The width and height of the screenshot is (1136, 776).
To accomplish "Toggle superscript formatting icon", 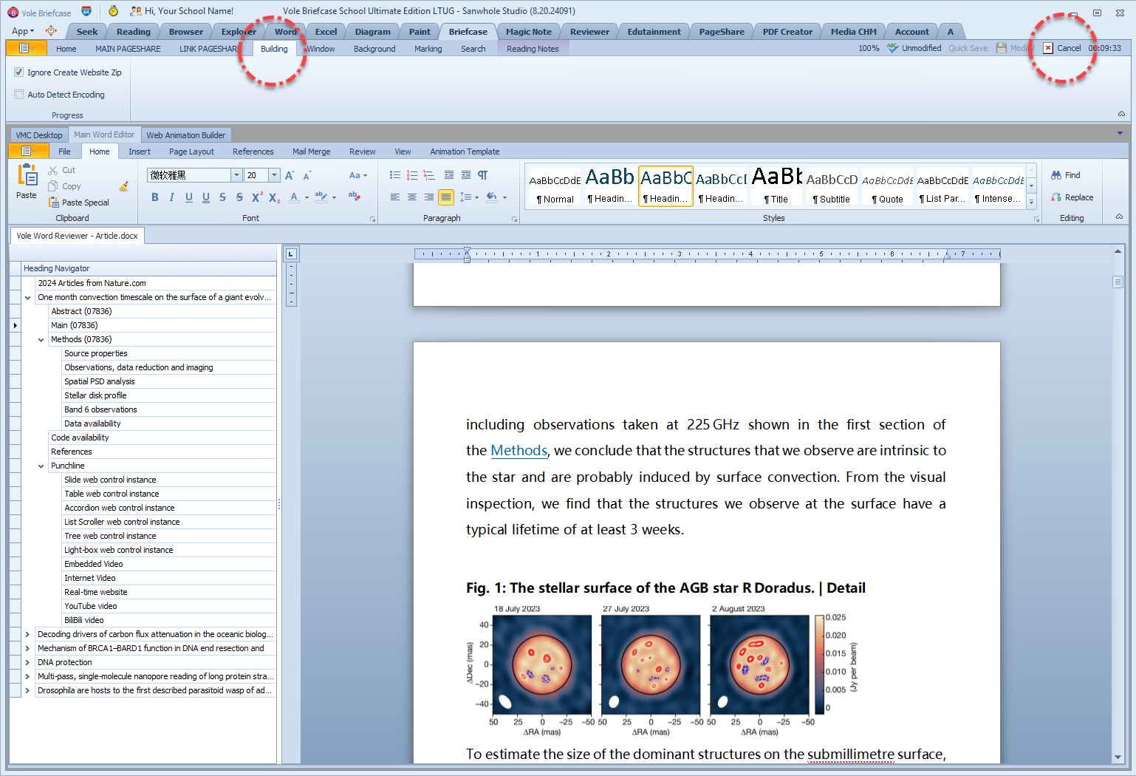I will point(256,197).
